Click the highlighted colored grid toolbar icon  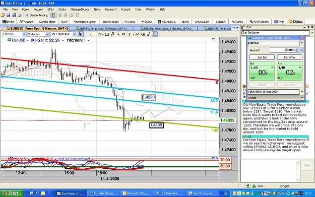coord(53,15)
